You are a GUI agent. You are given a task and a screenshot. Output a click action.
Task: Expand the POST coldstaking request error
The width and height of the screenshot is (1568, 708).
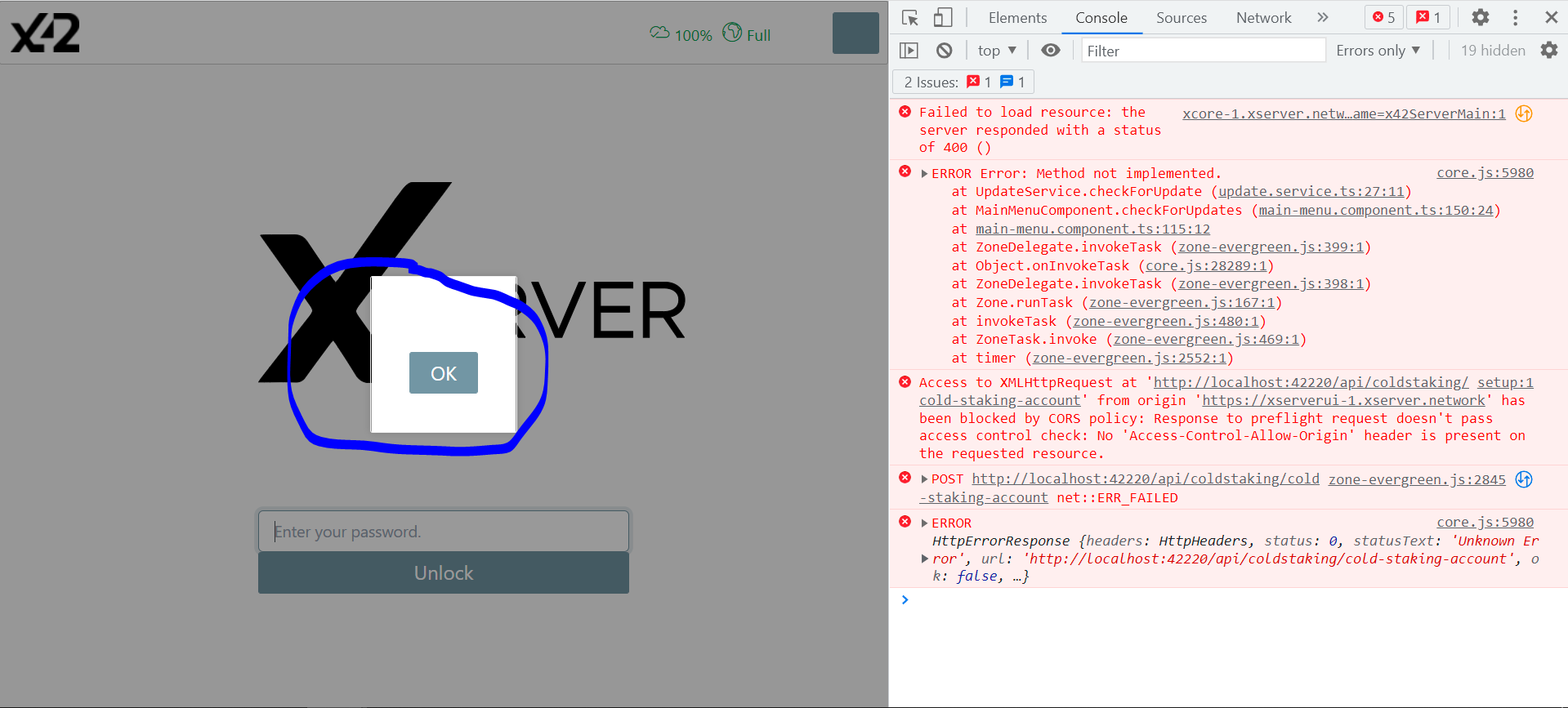[924, 479]
